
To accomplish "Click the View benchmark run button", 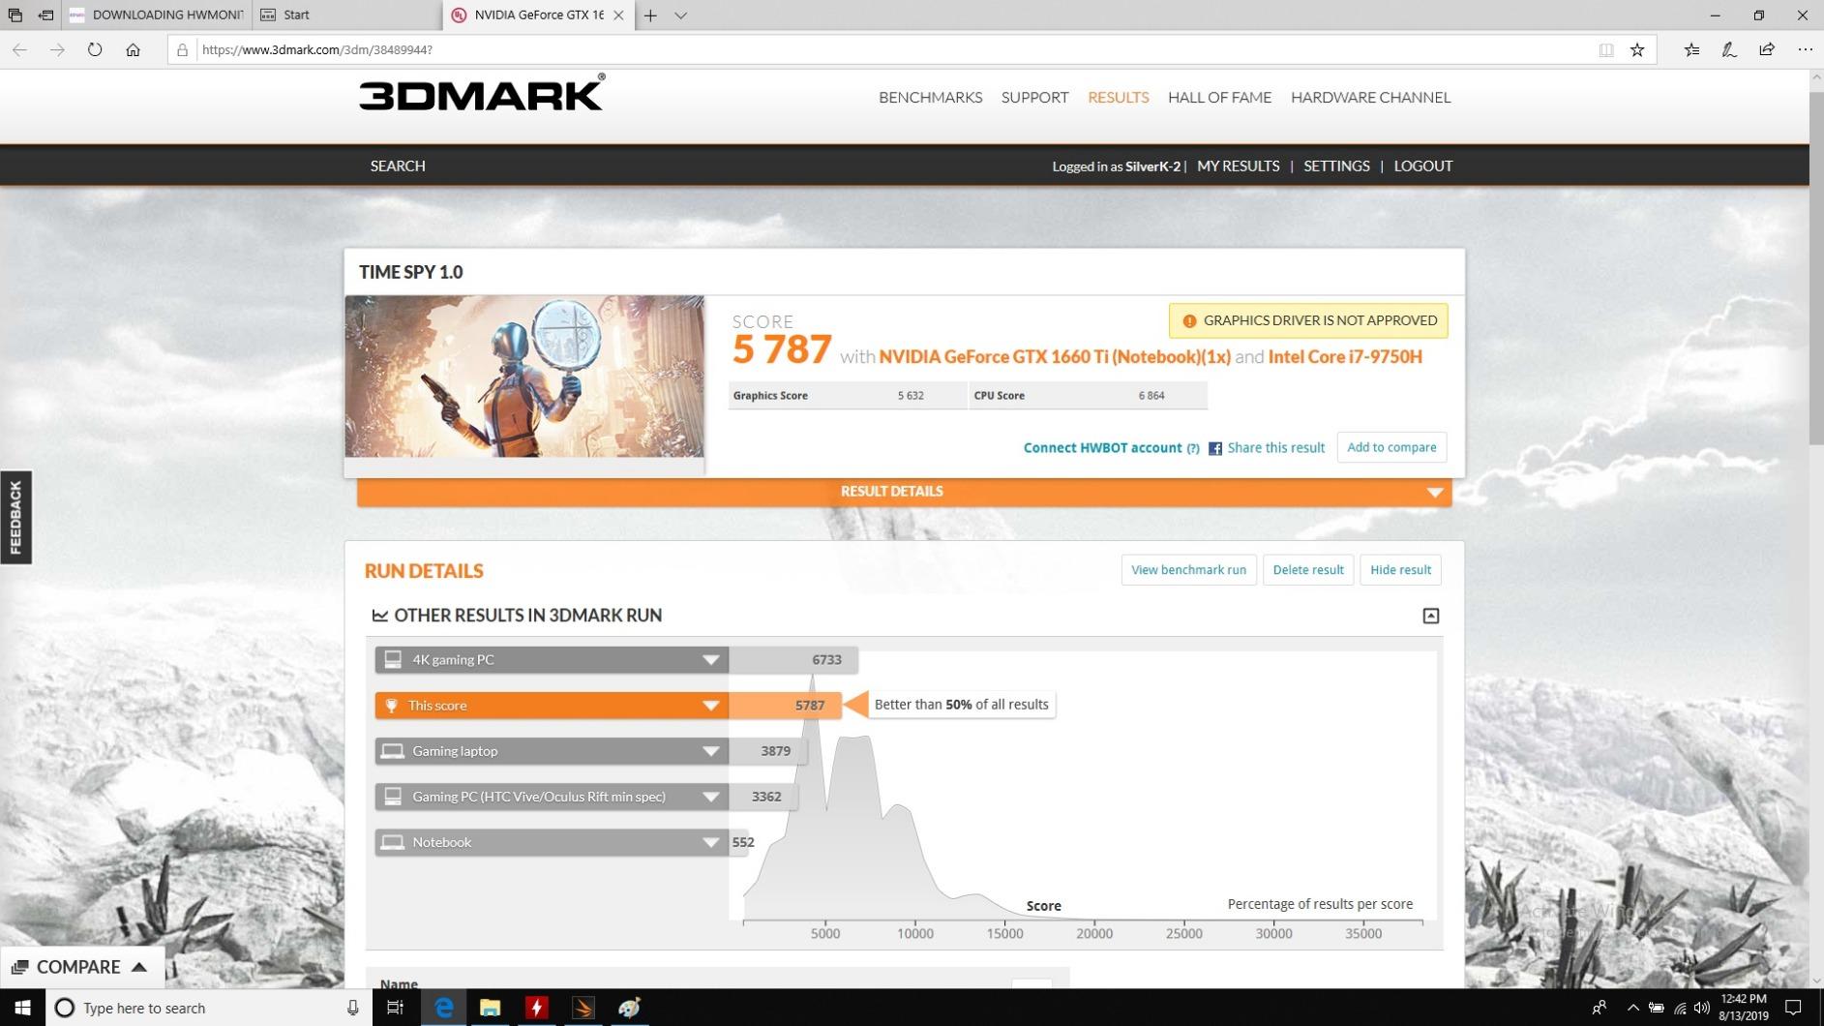I will pos(1188,570).
